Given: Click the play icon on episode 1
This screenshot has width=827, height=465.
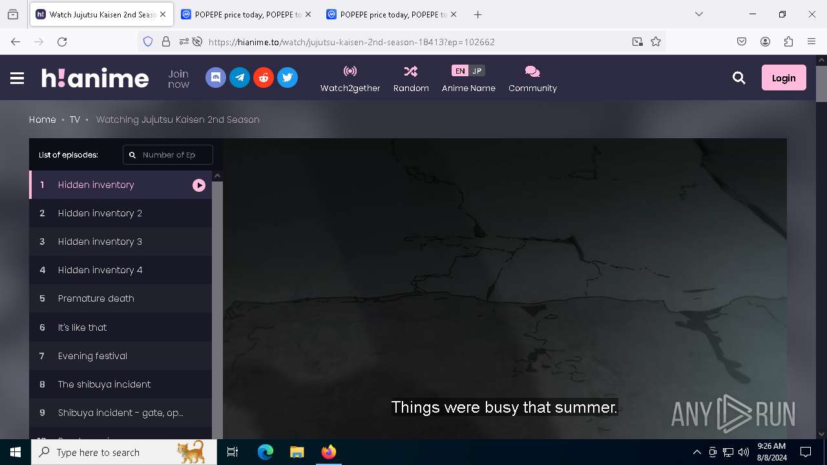Looking at the screenshot, I should [x=199, y=185].
